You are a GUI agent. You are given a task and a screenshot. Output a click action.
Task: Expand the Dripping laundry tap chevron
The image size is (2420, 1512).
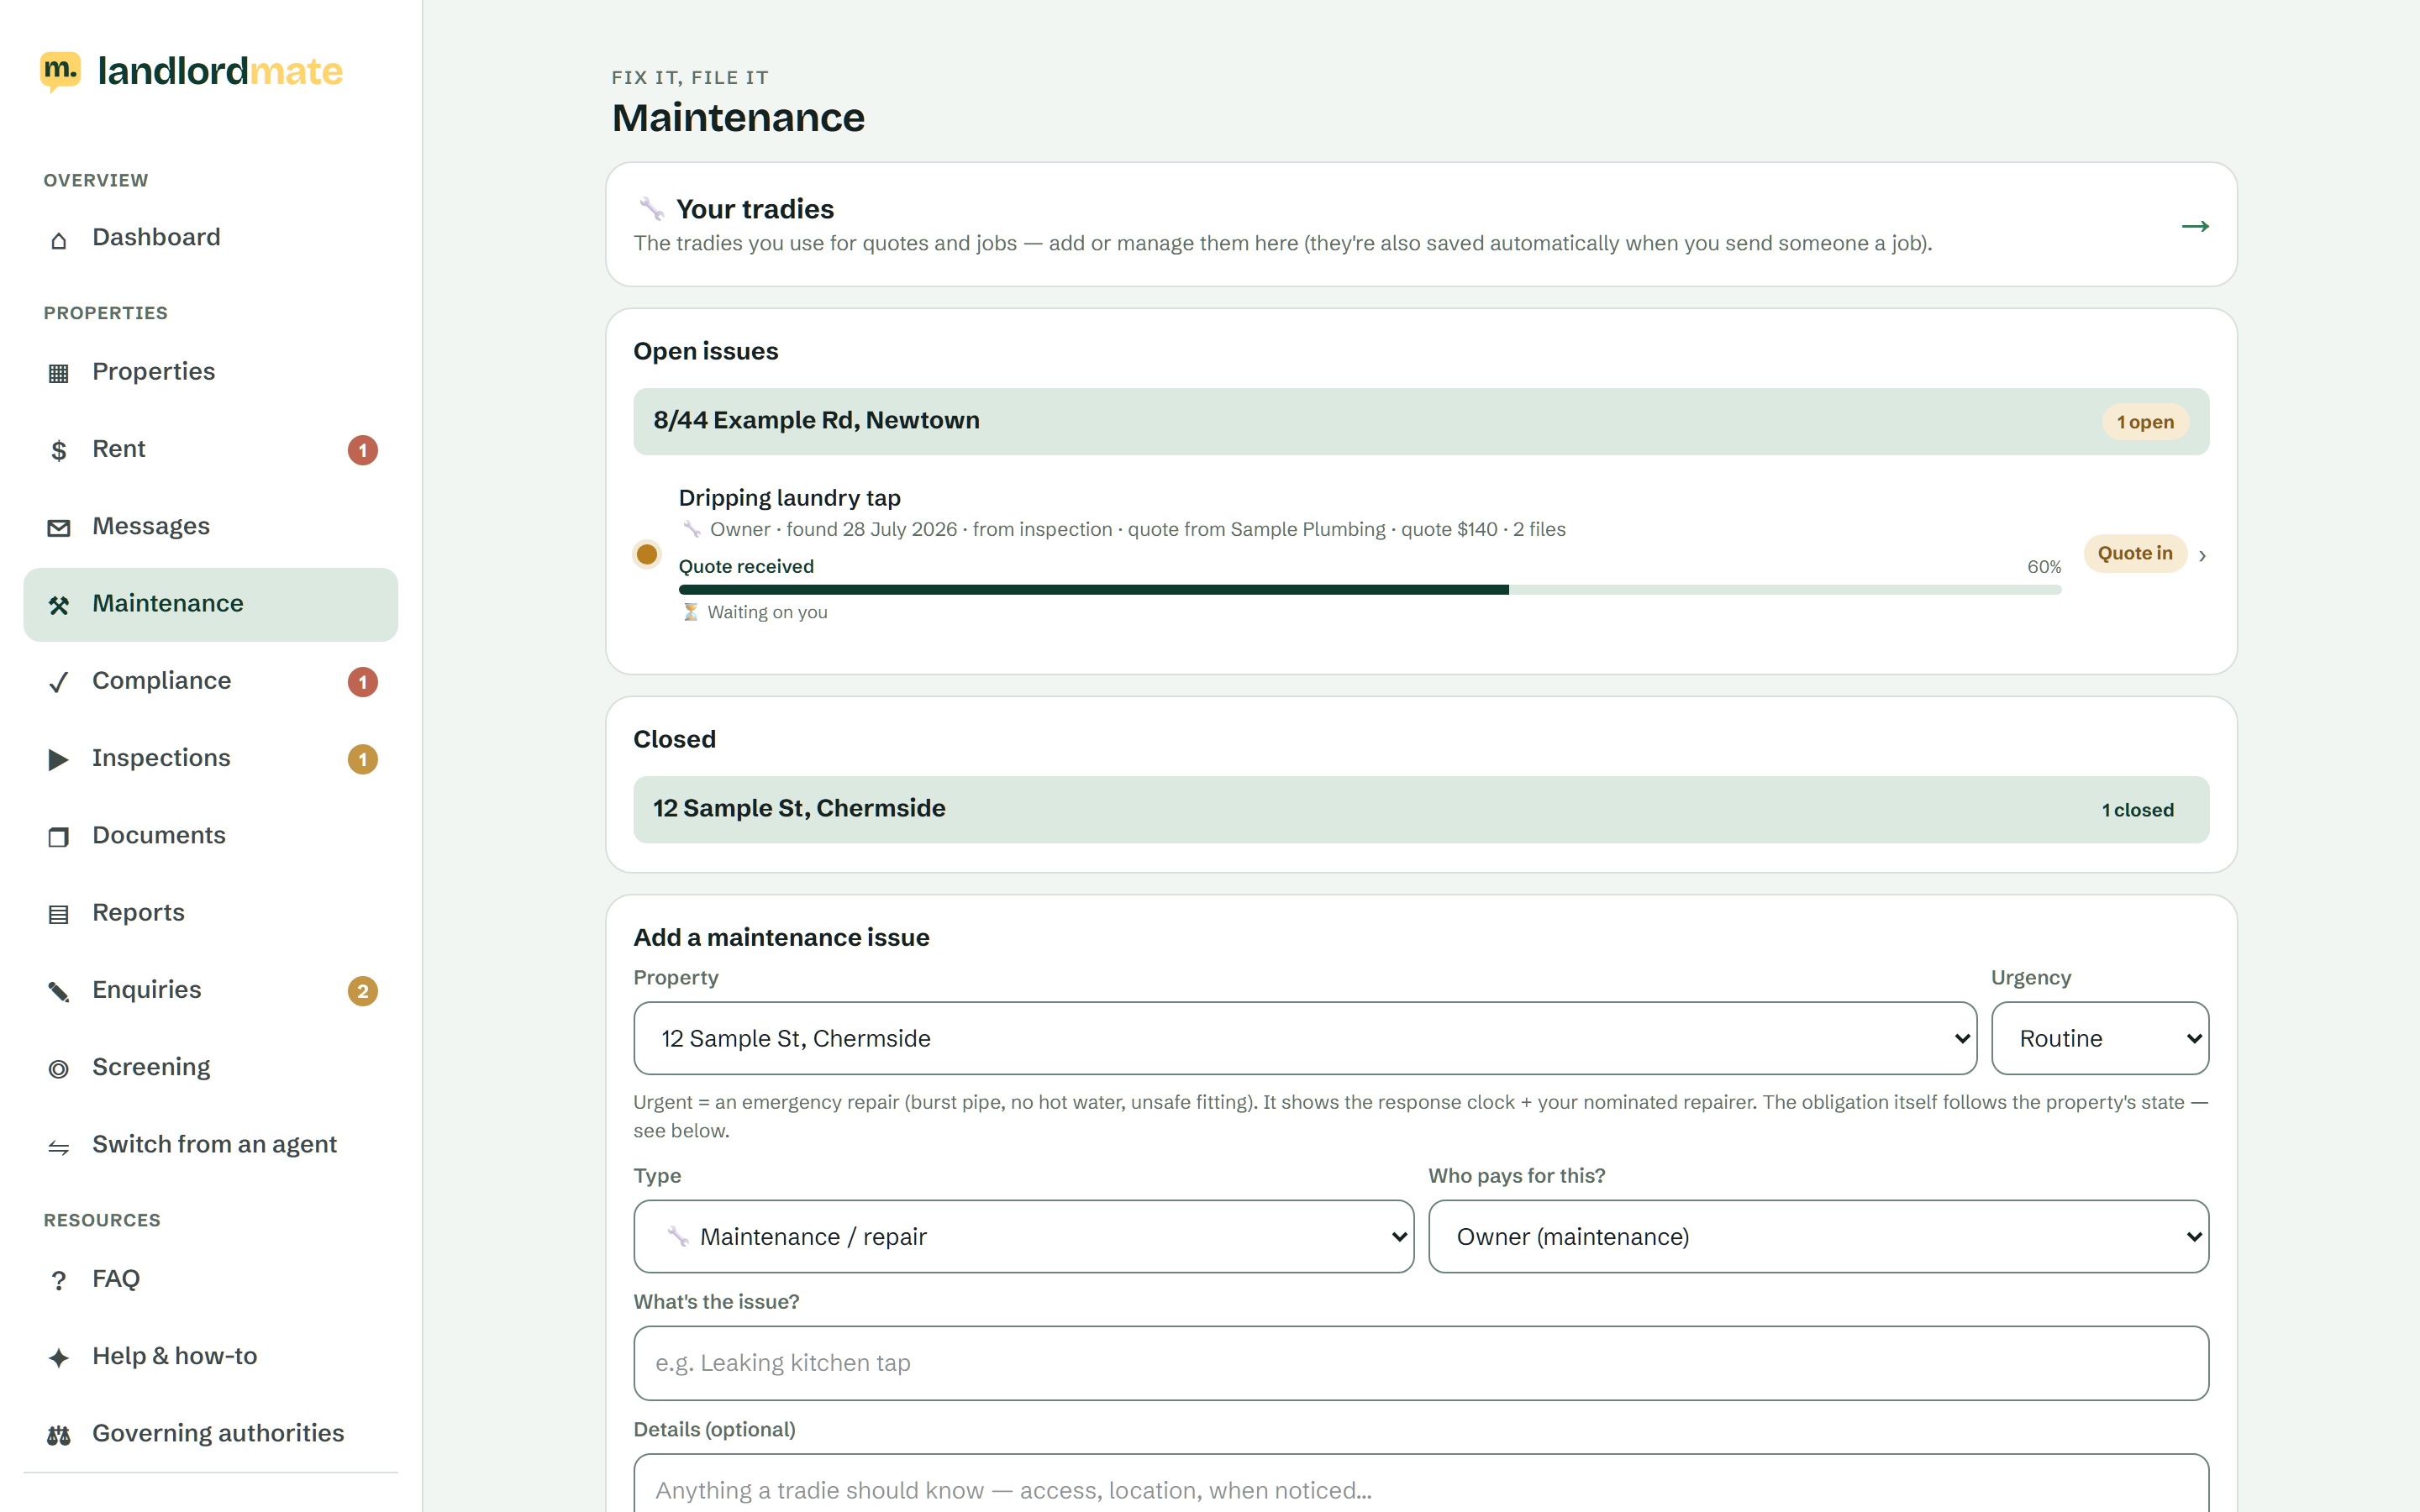[2202, 555]
